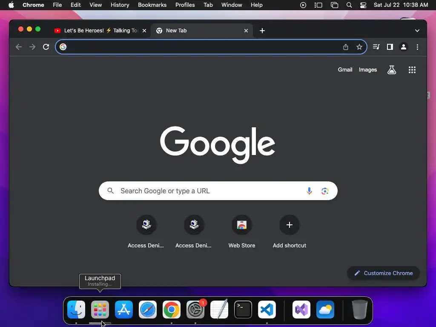Screen dimensions: 436x327
Task: Reload the current page
Action: pyautogui.click(x=46, y=47)
